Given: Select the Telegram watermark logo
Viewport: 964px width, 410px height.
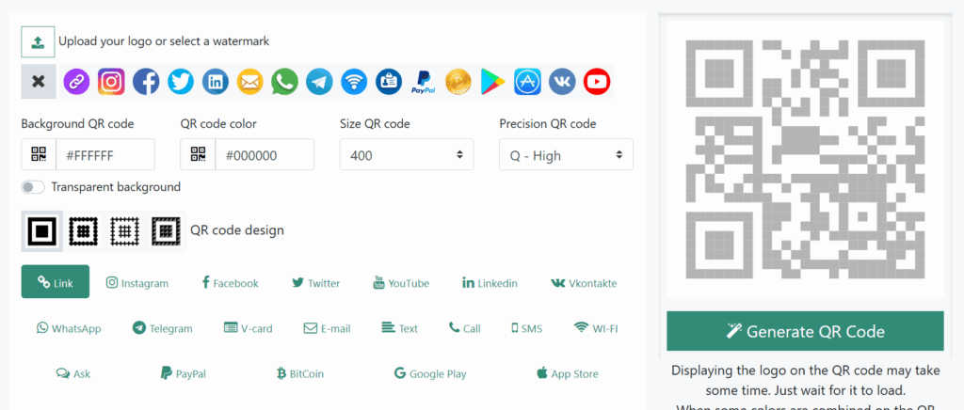Looking at the screenshot, I should (x=320, y=81).
